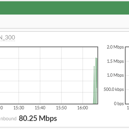
Task: Click the gray strip beneath the green banner
Action: (x=64, y=21)
